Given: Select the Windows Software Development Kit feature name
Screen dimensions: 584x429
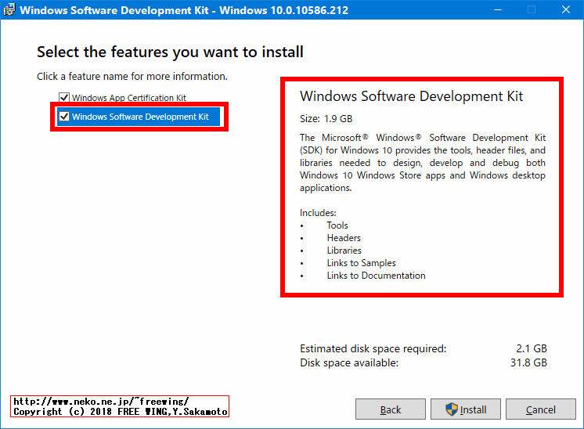Looking at the screenshot, I should [x=140, y=117].
